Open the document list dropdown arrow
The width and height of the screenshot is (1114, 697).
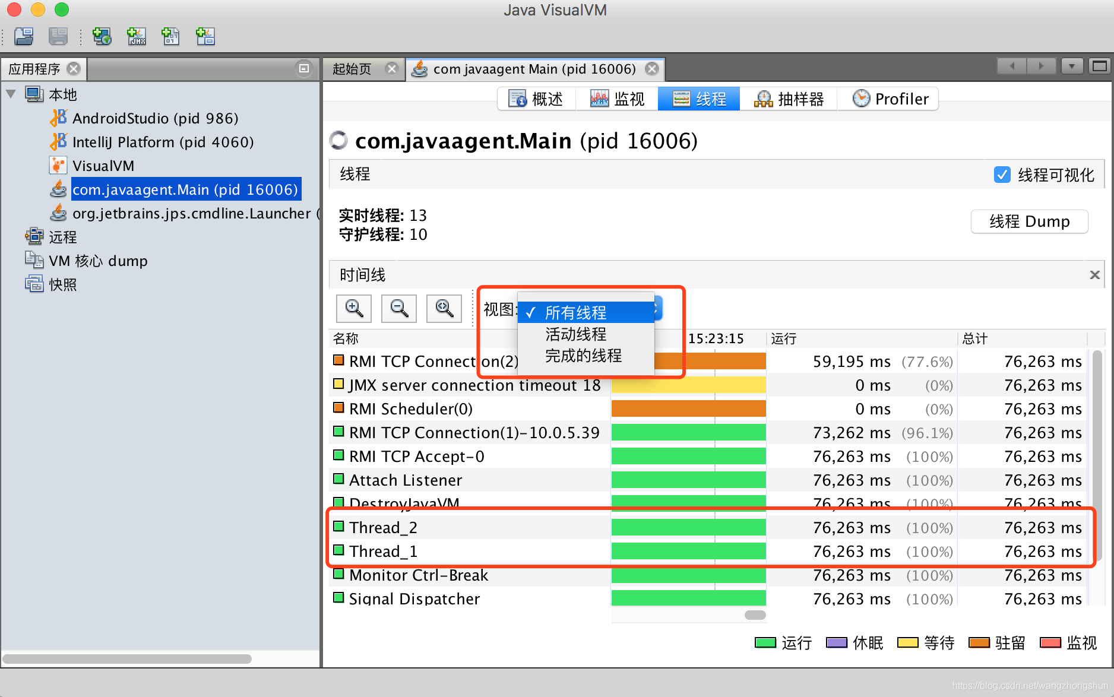[x=1072, y=66]
